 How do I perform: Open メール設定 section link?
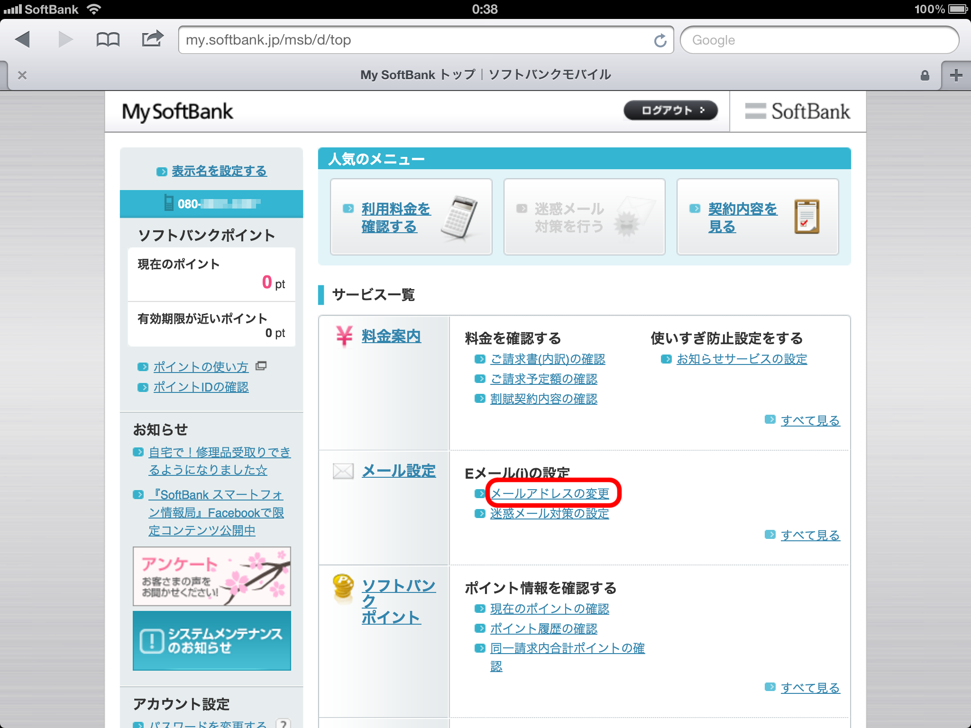click(399, 471)
